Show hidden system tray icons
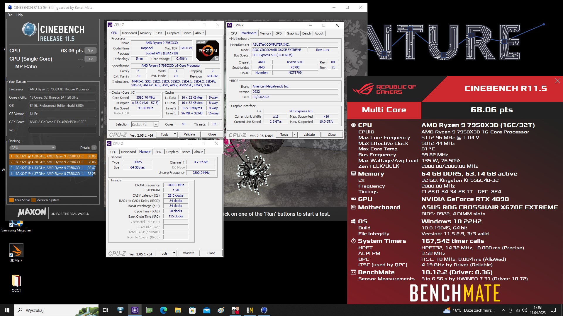 click(x=503, y=310)
